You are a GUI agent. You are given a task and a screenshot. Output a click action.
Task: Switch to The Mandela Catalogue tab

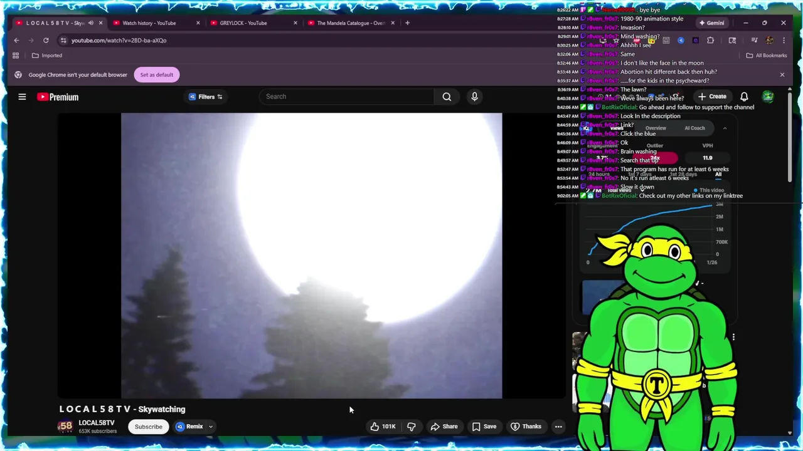pos(351,23)
